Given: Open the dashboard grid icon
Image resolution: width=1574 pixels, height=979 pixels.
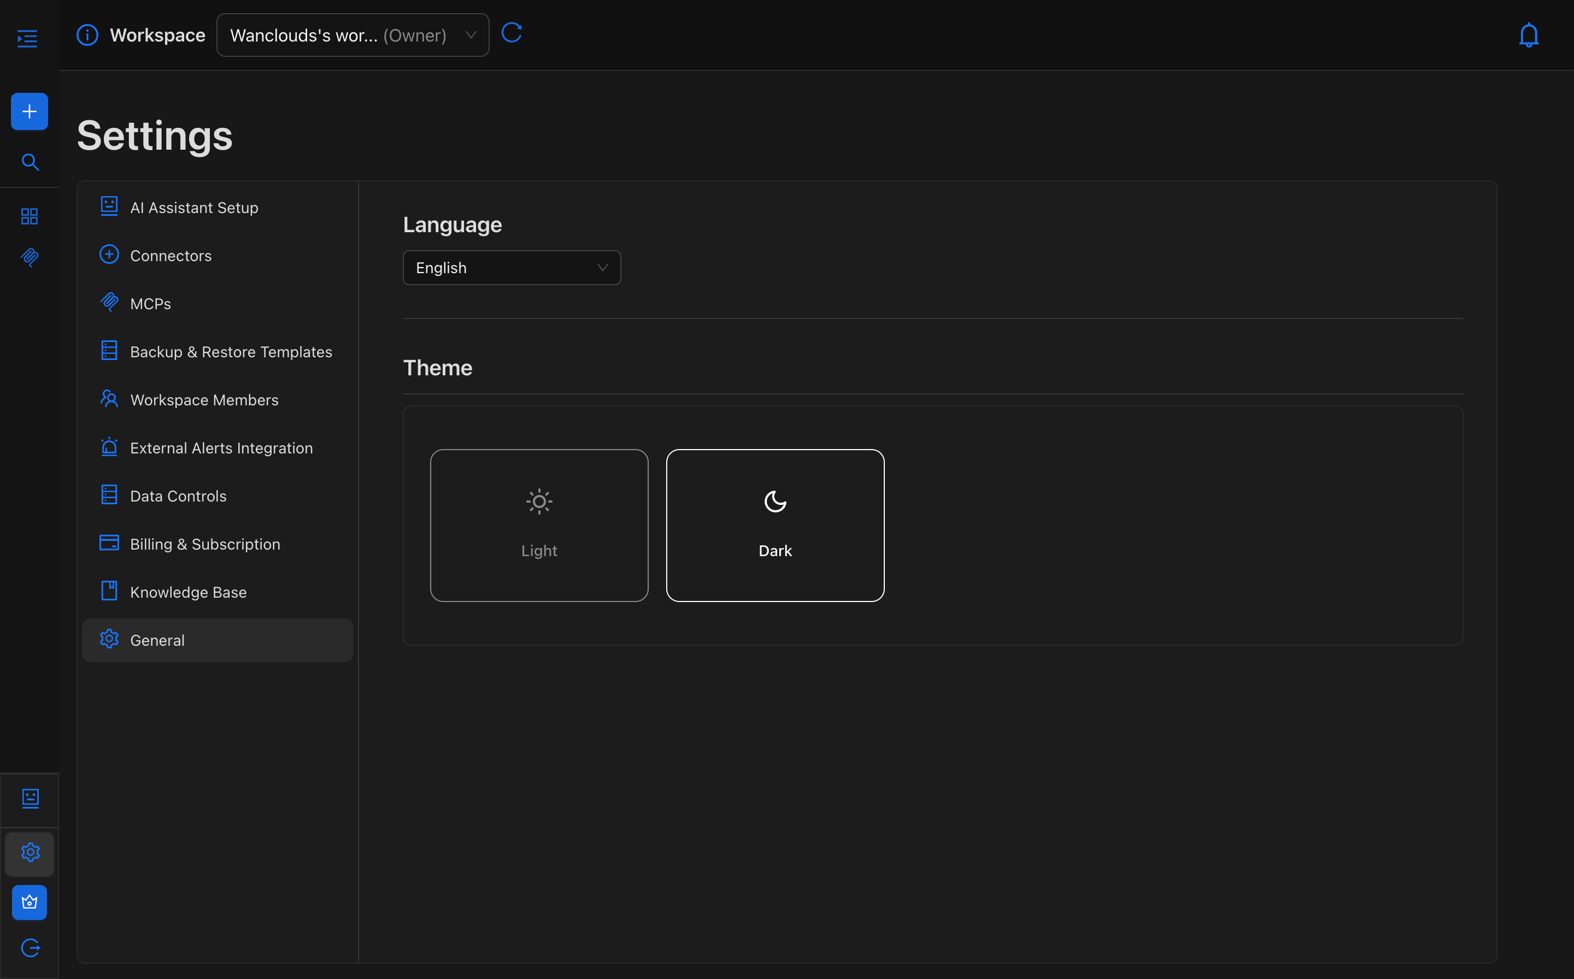Looking at the screenshot, I should point(30,216).
